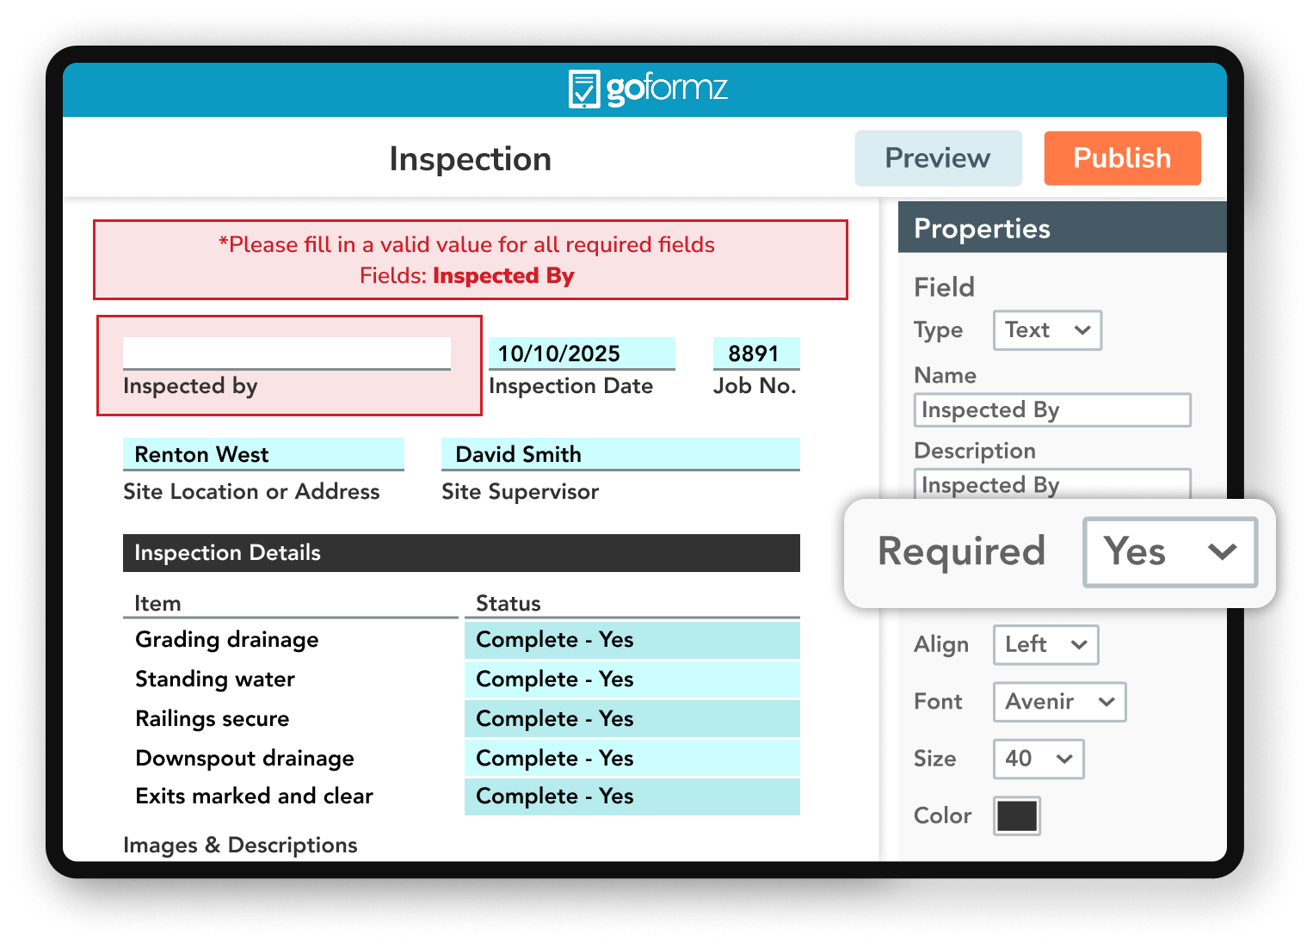The height and width of the screenshot is (947, 1313).
Task: Click the required fields error banner
Action: 470,260
